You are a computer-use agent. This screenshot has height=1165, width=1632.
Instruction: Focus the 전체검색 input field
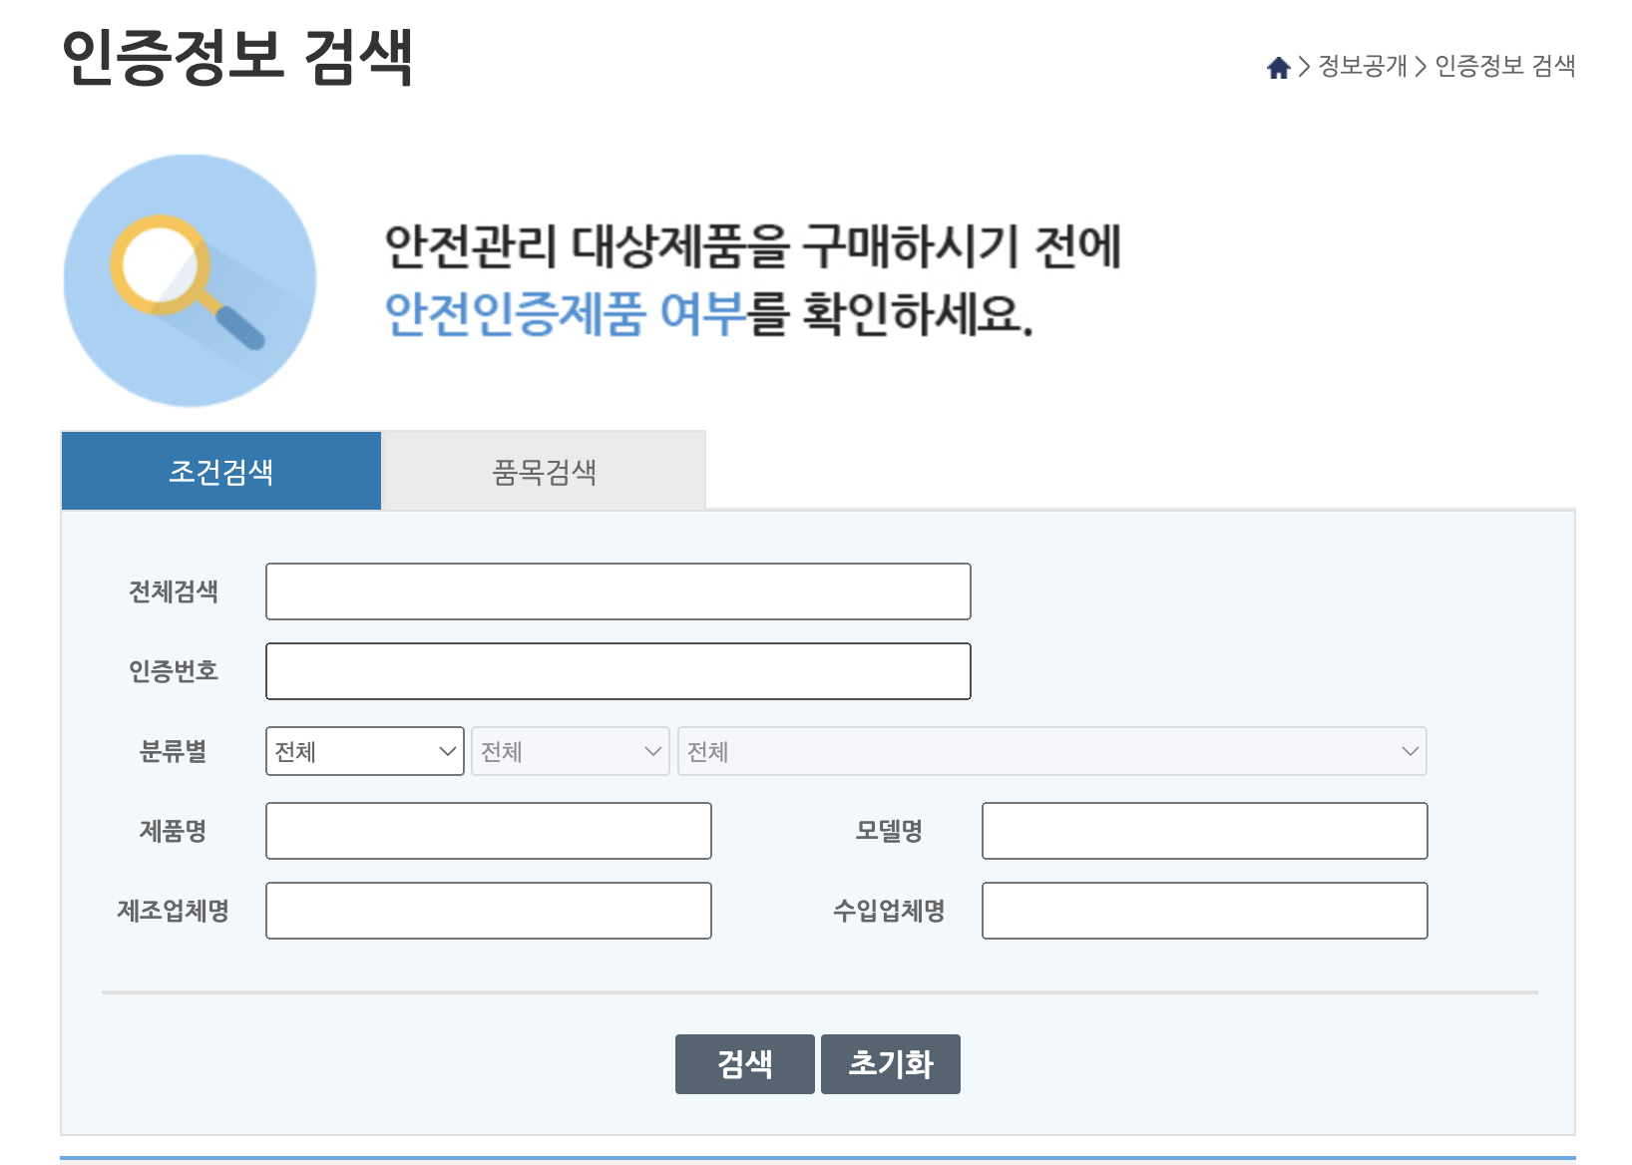click(x=616, y=590)
